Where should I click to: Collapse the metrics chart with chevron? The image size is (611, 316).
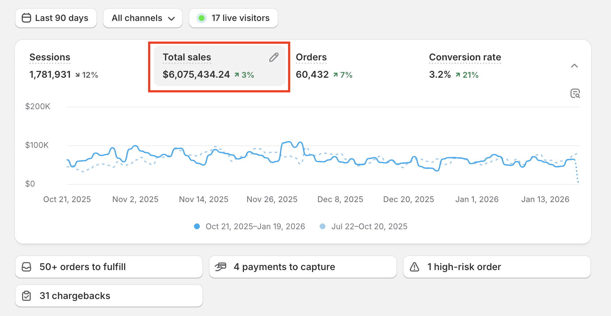pyautogui.click(x=574, y=66)
